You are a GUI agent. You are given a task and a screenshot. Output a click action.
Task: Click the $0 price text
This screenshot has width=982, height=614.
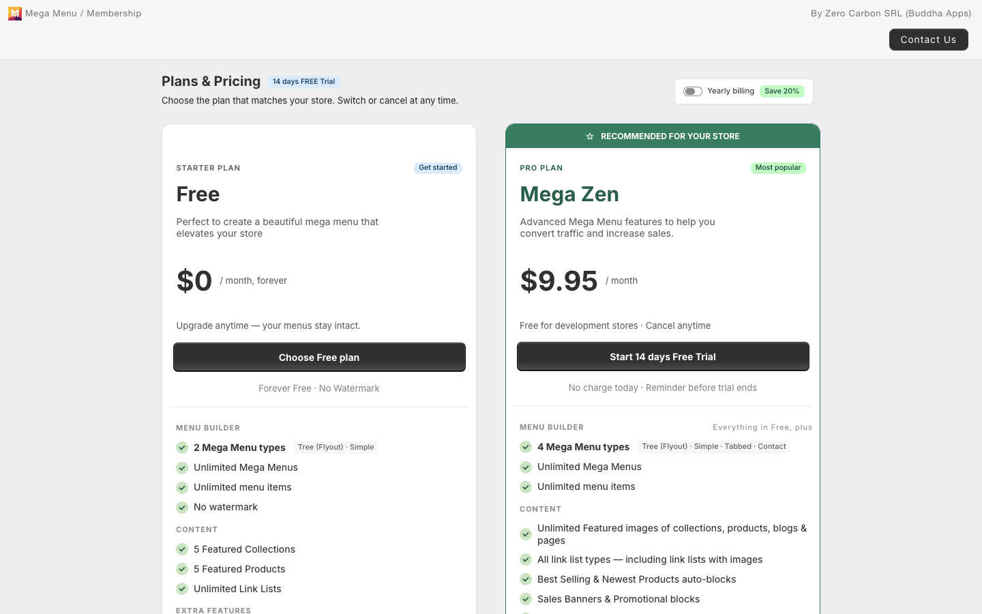[x=194, y=281]
